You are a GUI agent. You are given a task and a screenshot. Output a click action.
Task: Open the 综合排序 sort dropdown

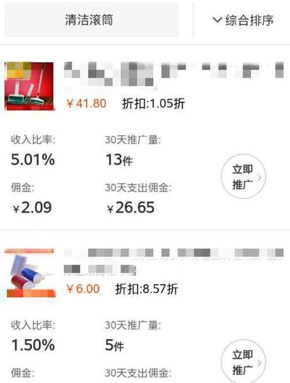click(x=243, y=20)
